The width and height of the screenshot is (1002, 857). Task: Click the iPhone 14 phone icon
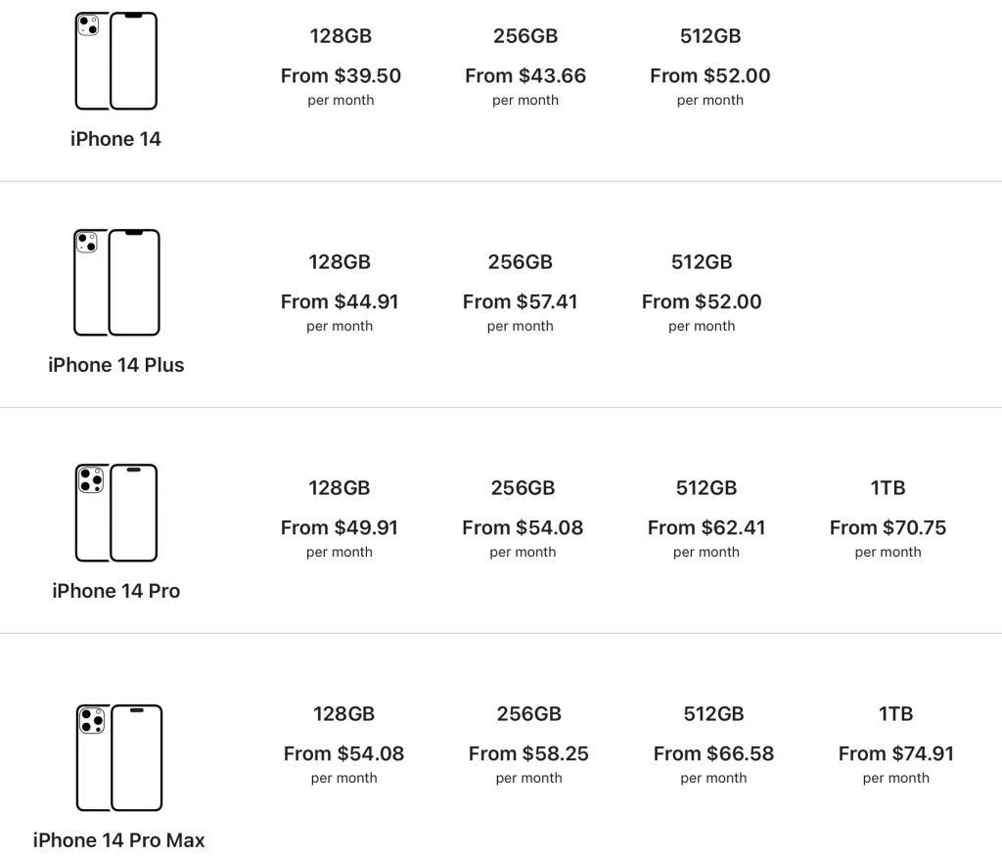(x=116, y=61)
